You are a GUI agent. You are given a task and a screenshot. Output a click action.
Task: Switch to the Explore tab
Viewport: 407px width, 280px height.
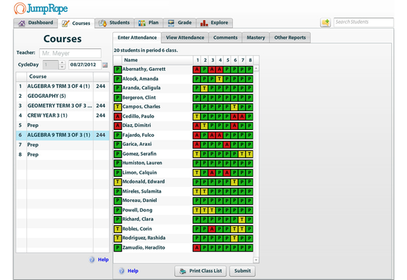click(x=214, y=23)
